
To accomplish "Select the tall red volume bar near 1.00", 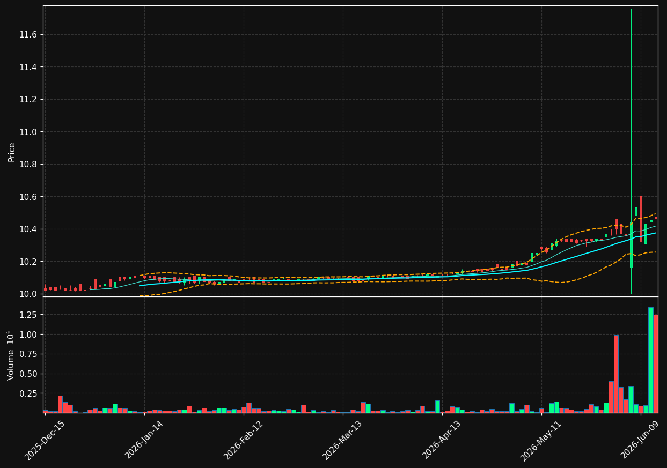I will [x=616, y=374].
